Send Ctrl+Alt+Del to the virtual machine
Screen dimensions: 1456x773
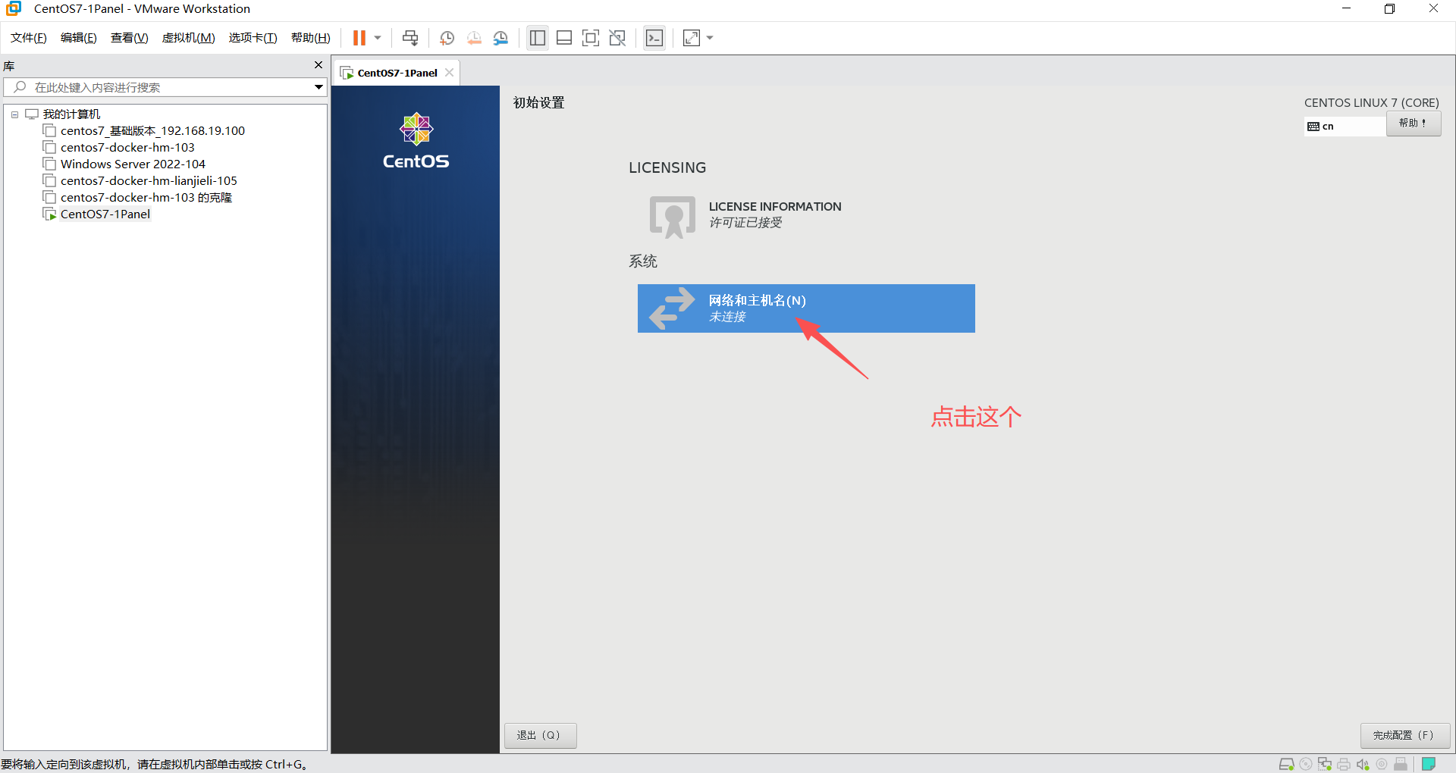pos(410,38)
